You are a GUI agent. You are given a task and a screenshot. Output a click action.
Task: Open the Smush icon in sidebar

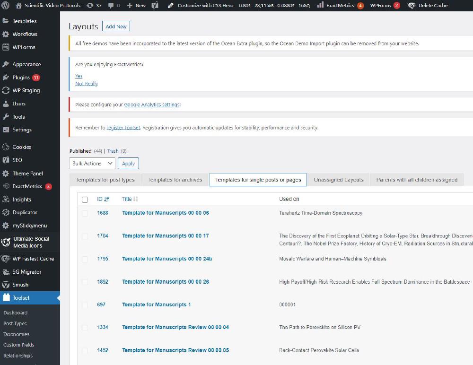point(6,285)
